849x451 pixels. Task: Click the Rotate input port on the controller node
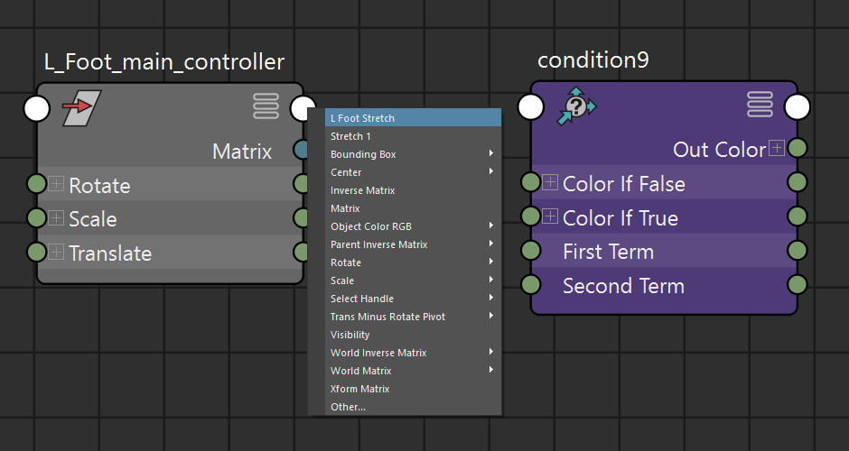[37, 184]
